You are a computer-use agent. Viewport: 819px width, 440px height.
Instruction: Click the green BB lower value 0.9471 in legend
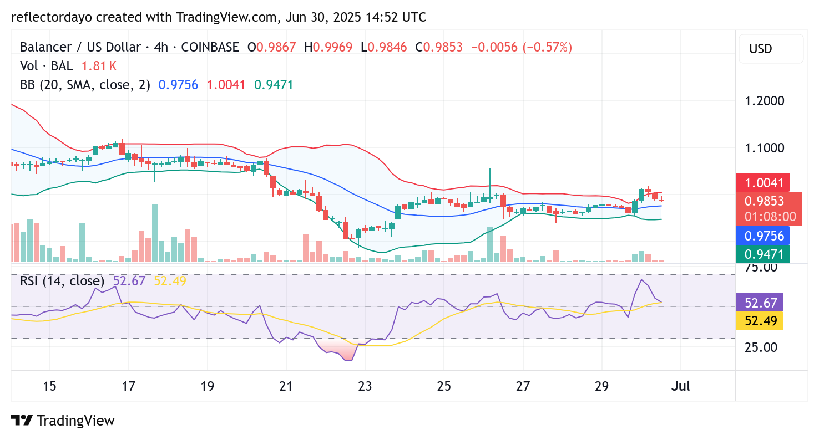(274, 85)
